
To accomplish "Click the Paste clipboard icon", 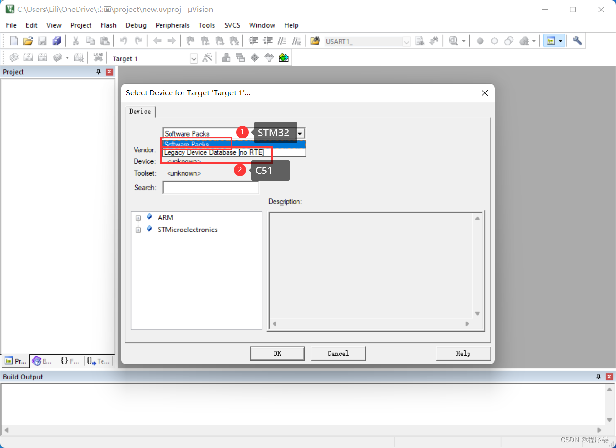I will (104, 41).
